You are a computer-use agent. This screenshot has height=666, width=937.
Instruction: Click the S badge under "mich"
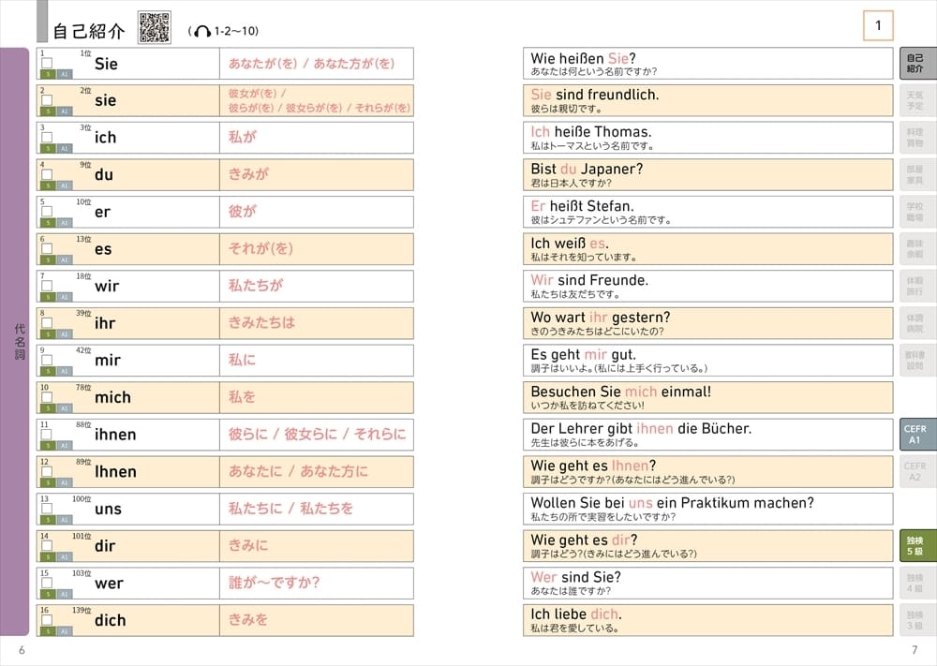coord(49,409)
